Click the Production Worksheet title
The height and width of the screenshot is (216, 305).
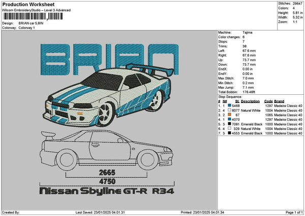coord(28,4)
